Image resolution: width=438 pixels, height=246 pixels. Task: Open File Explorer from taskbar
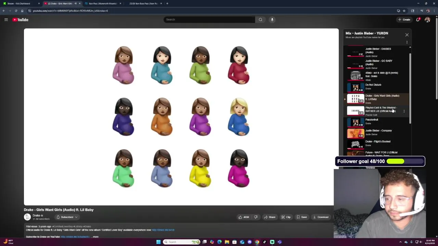[227, 242]
